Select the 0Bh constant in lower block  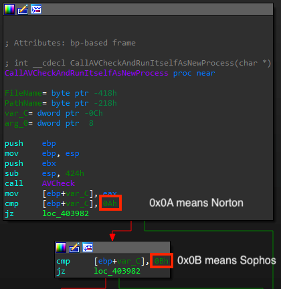coord(161,261)
